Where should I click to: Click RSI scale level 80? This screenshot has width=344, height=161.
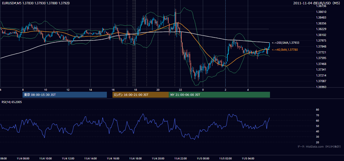[317, 110]
